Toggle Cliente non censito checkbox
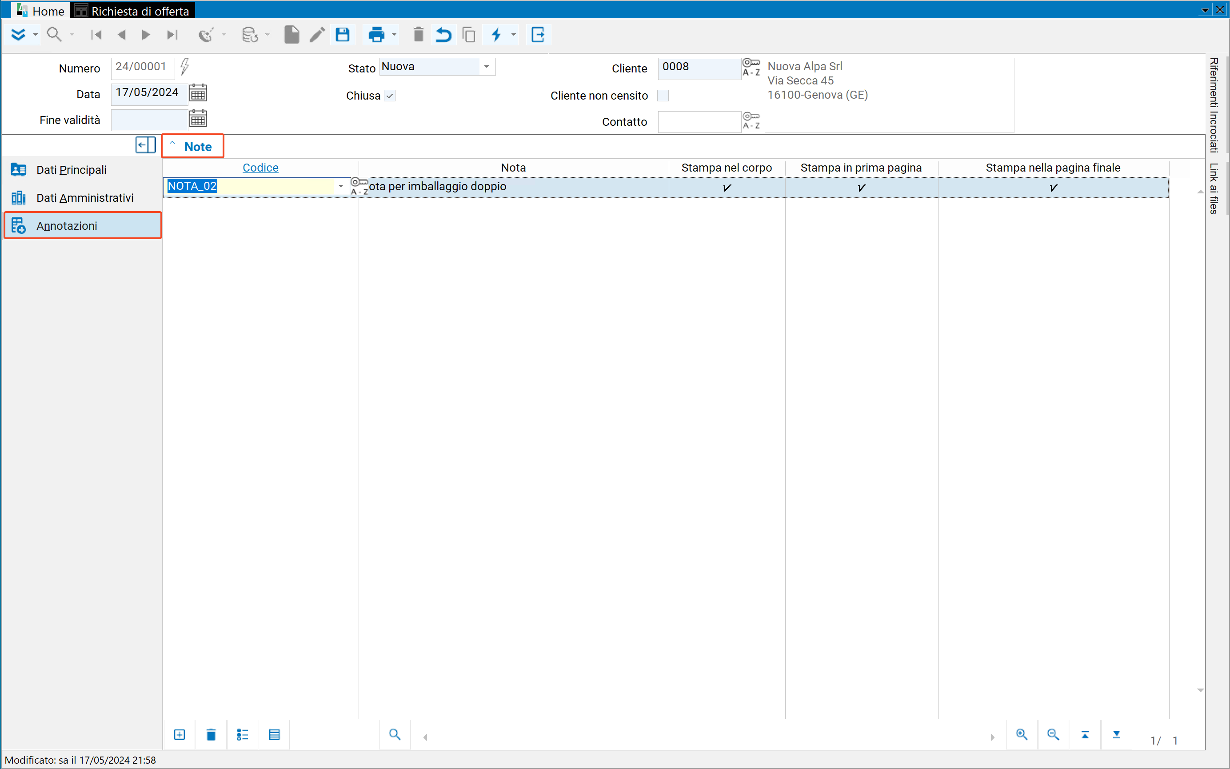The width and height of the screenshot is (1230, 769). pyautogui.click(x=663, y=96)
